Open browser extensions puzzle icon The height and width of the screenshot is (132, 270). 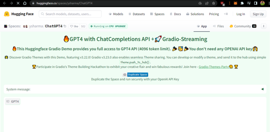click(242, 3)
